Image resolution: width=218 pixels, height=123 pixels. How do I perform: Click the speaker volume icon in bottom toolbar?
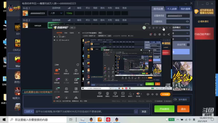[x=138, y=94]
